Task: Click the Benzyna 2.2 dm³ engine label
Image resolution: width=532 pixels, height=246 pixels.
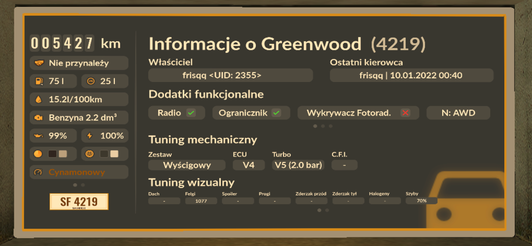Action: [x=83, y=118]
